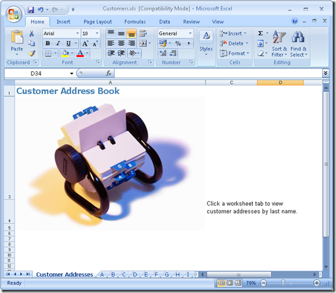Activate the Format Painter brush
This screenshot has height=293, width=336.
click(x=32, y=53)
